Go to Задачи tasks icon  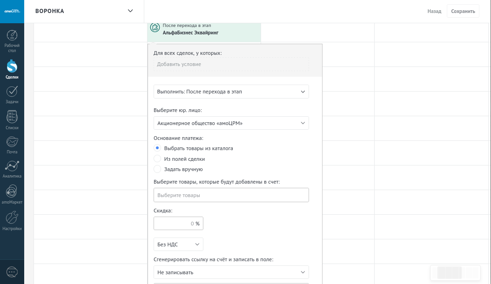pyautogui.click(x=12, y=92)
